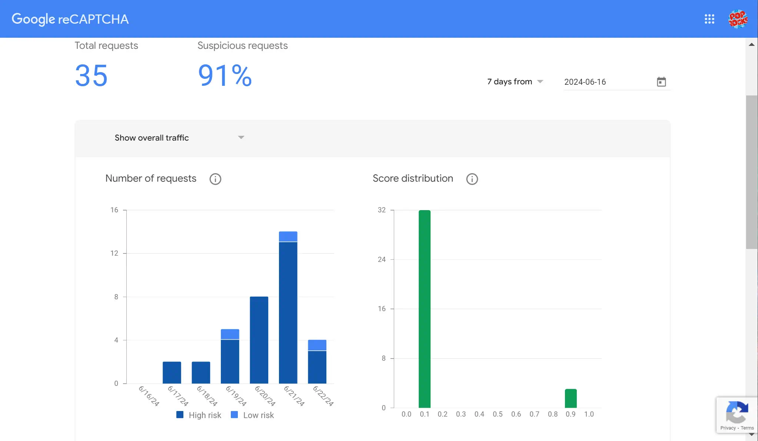Click the Google reCAPTCHA header logo
Viewport: 758px width, 441px height.
(70, 19)
